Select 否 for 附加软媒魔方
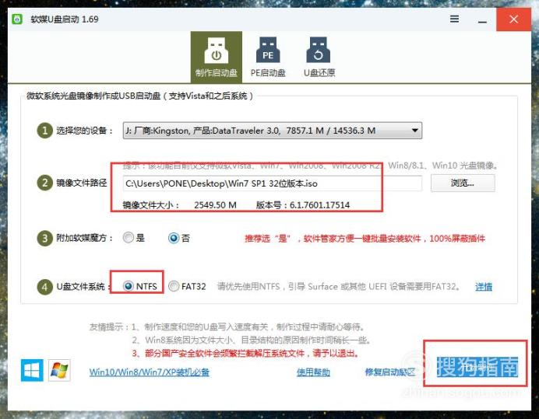This screenshot has height=419, width=539. tap(179, 238)
